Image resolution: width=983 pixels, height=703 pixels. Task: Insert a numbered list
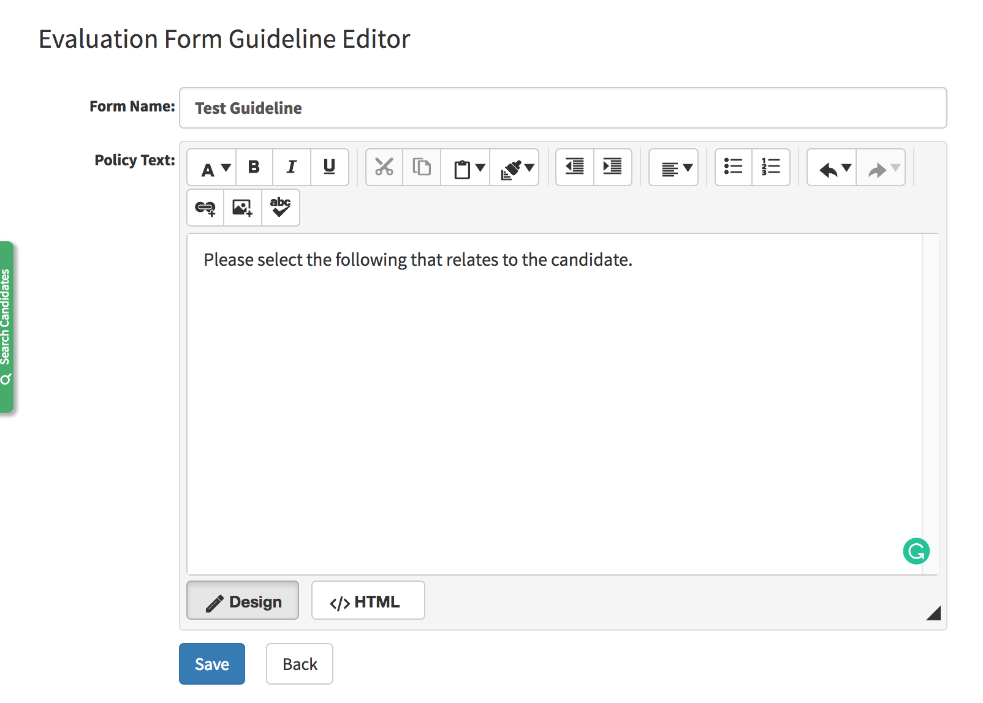coord(771,167)
